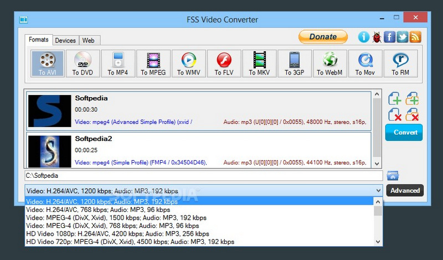Pick the To MKV format
This screenshot has width=443, height=260.
pyautogui.click(x=259, y=63)
